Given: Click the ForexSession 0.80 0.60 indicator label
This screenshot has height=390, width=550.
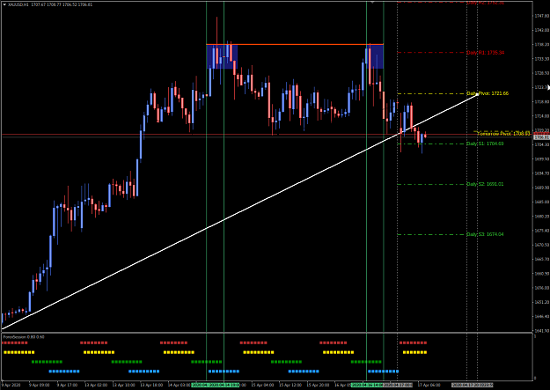Looking at the screenshot, I should tap(24, 337).
